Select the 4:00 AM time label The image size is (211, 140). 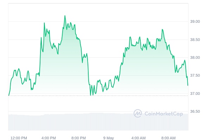[139, 138]
